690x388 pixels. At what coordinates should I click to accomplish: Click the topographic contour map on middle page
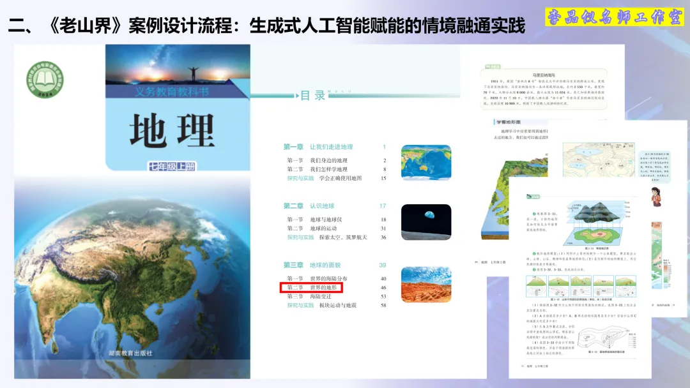pyautogui.click(x=599, y=160)
